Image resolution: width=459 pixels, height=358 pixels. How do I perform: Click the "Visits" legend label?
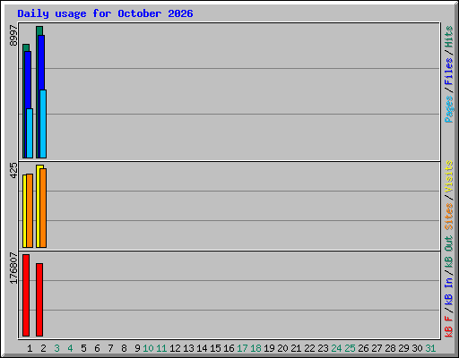449,176
